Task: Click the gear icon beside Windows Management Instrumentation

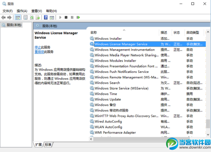Action: coord(92,50)
